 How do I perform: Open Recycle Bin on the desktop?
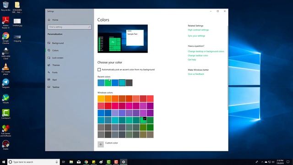click(x=5, y=6)
